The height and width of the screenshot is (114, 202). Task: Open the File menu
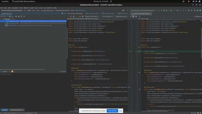click(2, 8)
